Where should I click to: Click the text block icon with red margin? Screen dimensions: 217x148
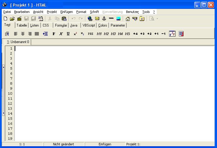(x=181, y=34)
